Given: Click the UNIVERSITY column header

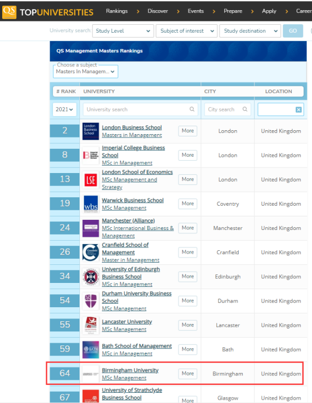Looking at the screenshot, I should [x=99, y=91].
